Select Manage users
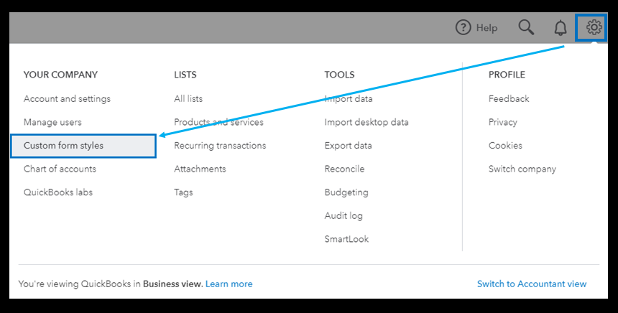 [x=52, y=122]
